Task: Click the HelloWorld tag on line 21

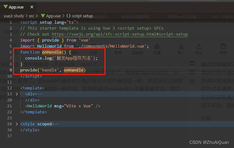Action: click(x=39, y=106)
